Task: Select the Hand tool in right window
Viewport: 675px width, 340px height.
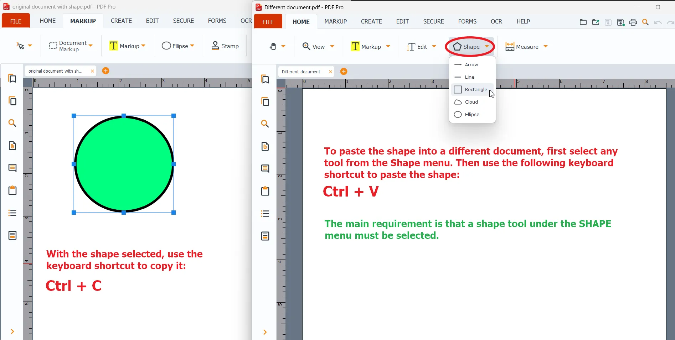Action: click(x=273, y=47)
